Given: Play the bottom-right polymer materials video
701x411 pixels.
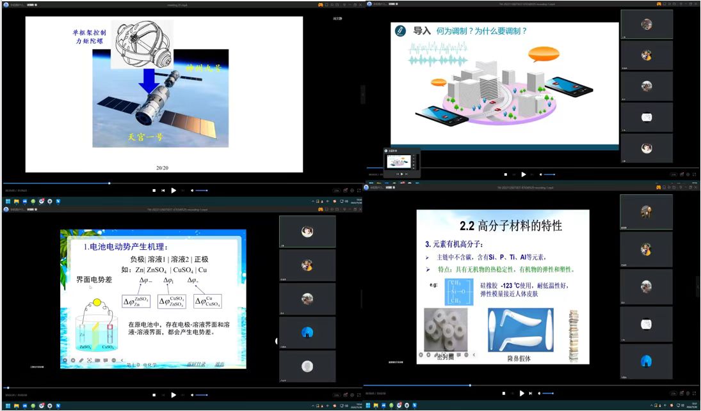Looking at the screenshot, I should (x=522, y=394).
